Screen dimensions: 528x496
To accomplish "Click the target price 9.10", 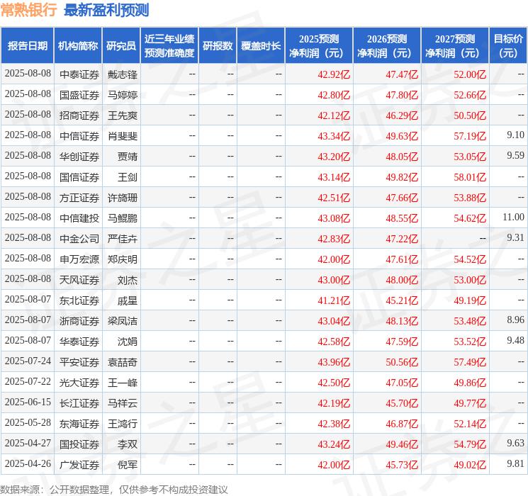I will (x=515, y=135).
